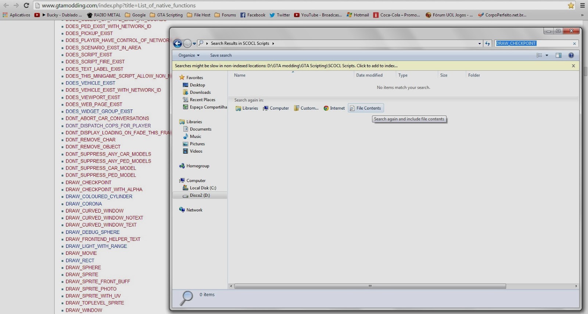Open the File Host bookmark folder
The height and width of the screenshot is (314, 588).
[199, 15]
